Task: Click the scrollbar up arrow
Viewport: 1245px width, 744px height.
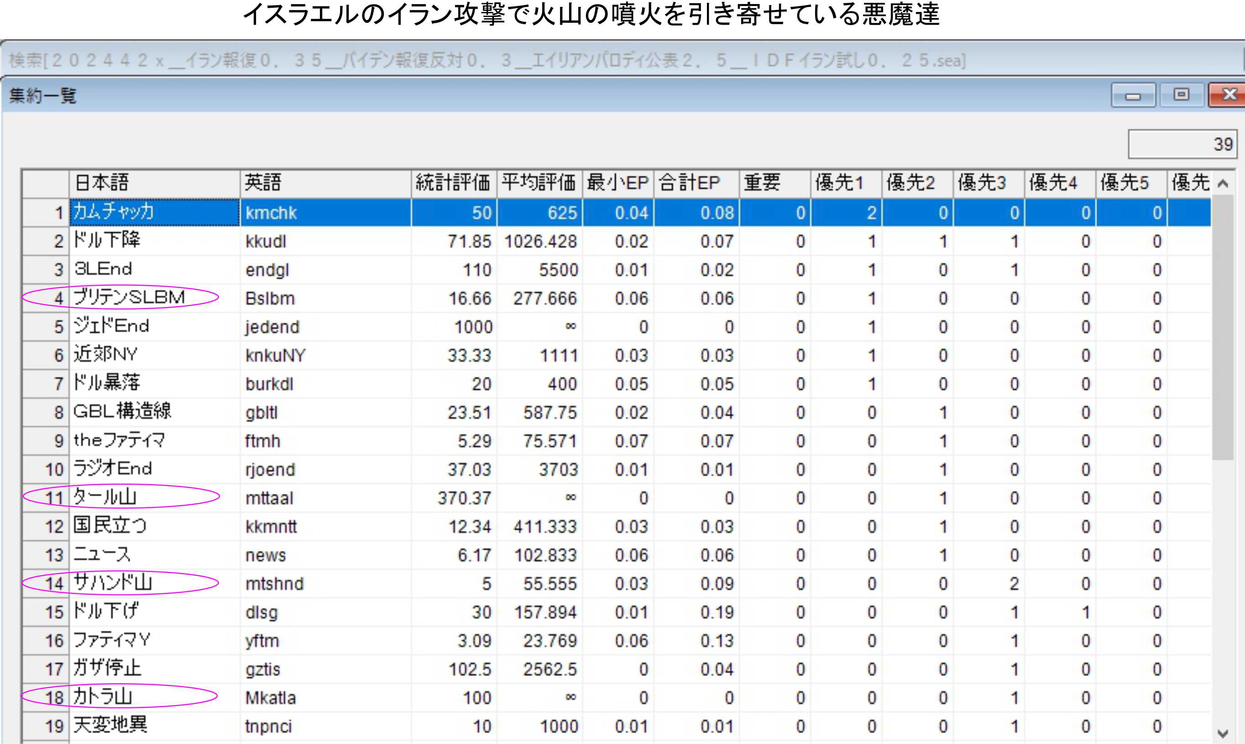Action: coord(1223,184)
